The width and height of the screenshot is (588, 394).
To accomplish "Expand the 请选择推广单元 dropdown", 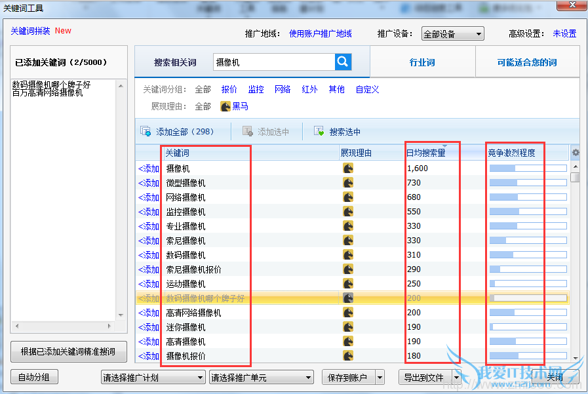I will [261, 378].
